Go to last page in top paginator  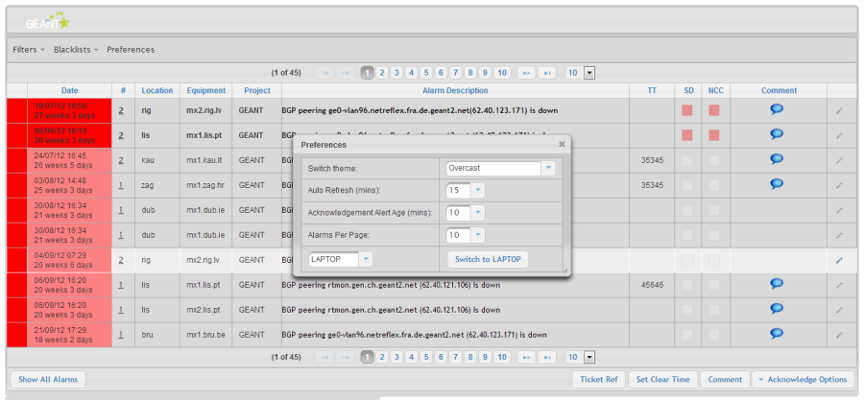pyautogui.click(x=546, y=73)
